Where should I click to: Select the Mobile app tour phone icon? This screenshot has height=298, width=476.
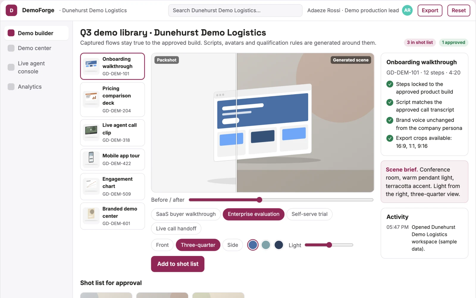[91, 159]
